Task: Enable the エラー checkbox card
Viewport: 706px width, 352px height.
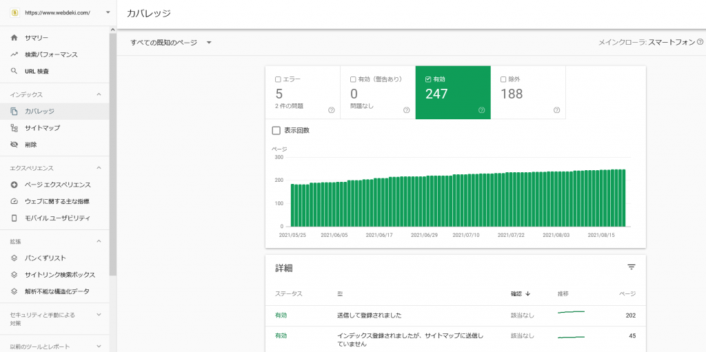Action: point(278,79)
